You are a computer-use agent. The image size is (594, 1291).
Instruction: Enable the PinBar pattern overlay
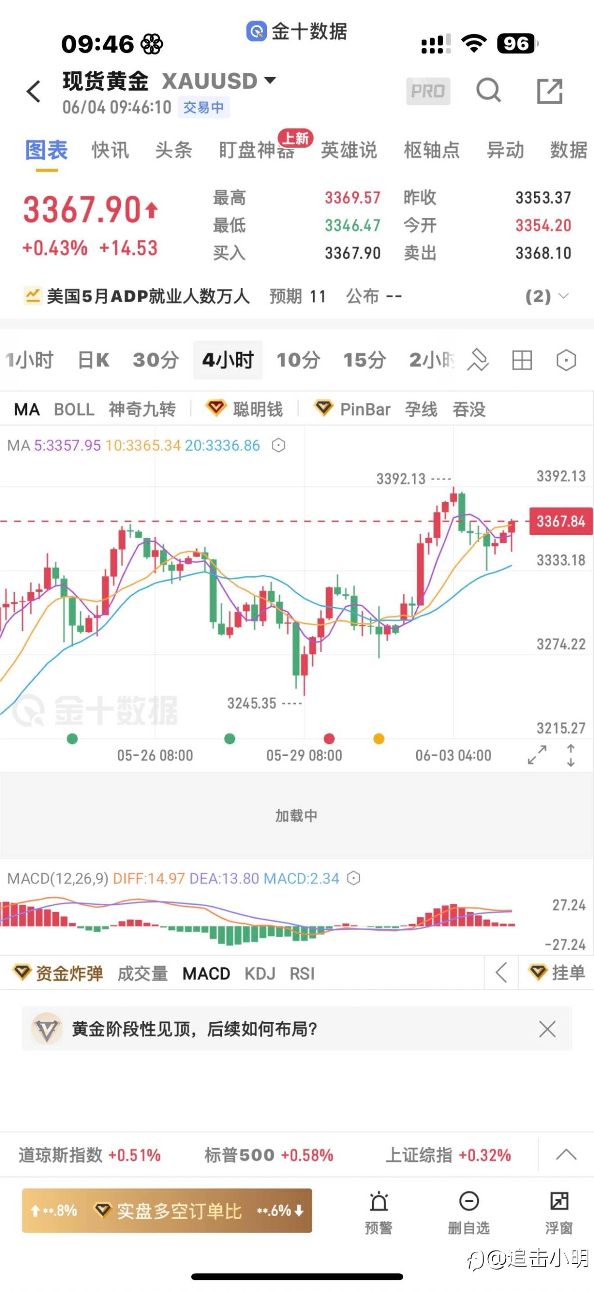coord(352,409)
